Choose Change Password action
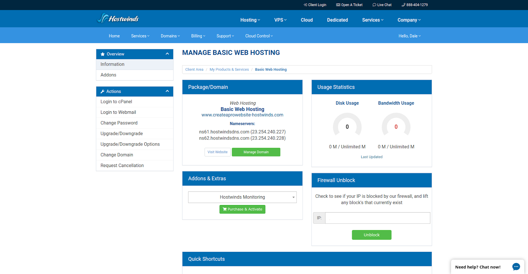This screenshot has width=528, height=274. coord(135,123)
